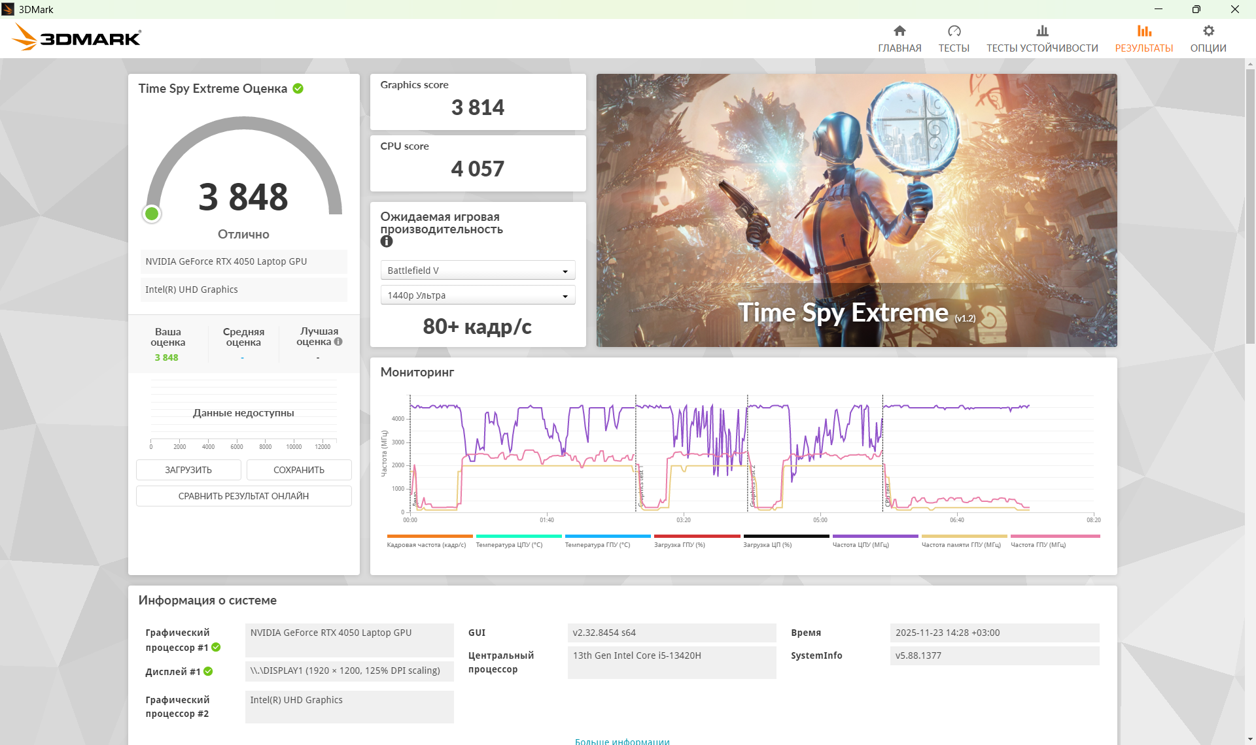The image size is (1256, 745).
Task: Open the Battlefield V game dropdown
Action: [x=478, y=271]
